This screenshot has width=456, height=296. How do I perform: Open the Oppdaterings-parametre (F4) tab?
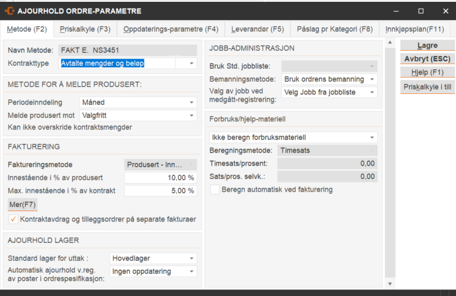[x=171, y=29]
